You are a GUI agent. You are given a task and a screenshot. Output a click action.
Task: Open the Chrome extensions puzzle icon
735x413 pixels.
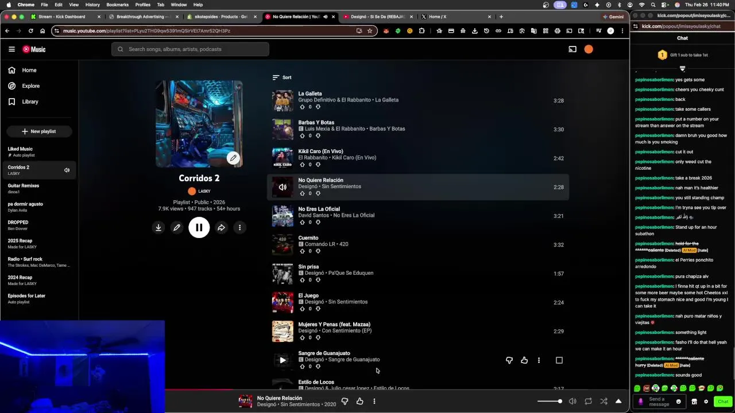421,31
